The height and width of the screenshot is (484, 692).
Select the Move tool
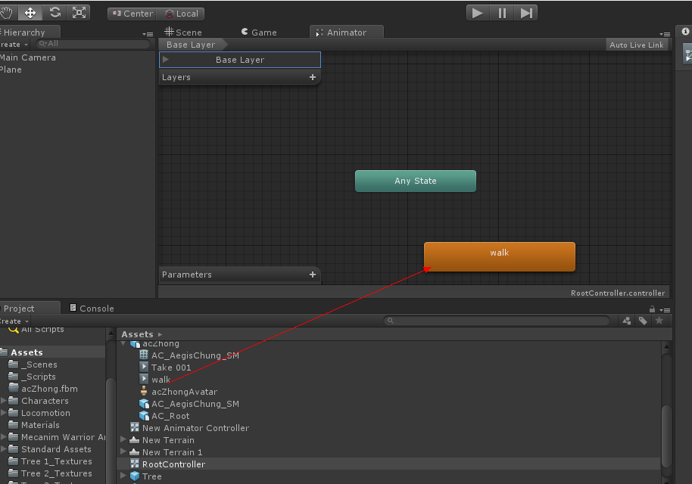click(x=30, y=13)
